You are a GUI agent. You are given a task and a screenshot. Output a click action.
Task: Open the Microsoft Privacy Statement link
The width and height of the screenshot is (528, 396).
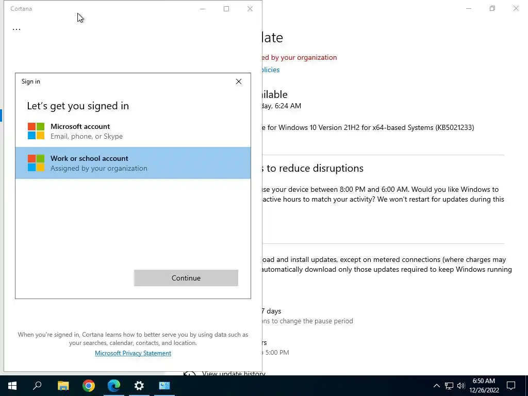point(133,353)
